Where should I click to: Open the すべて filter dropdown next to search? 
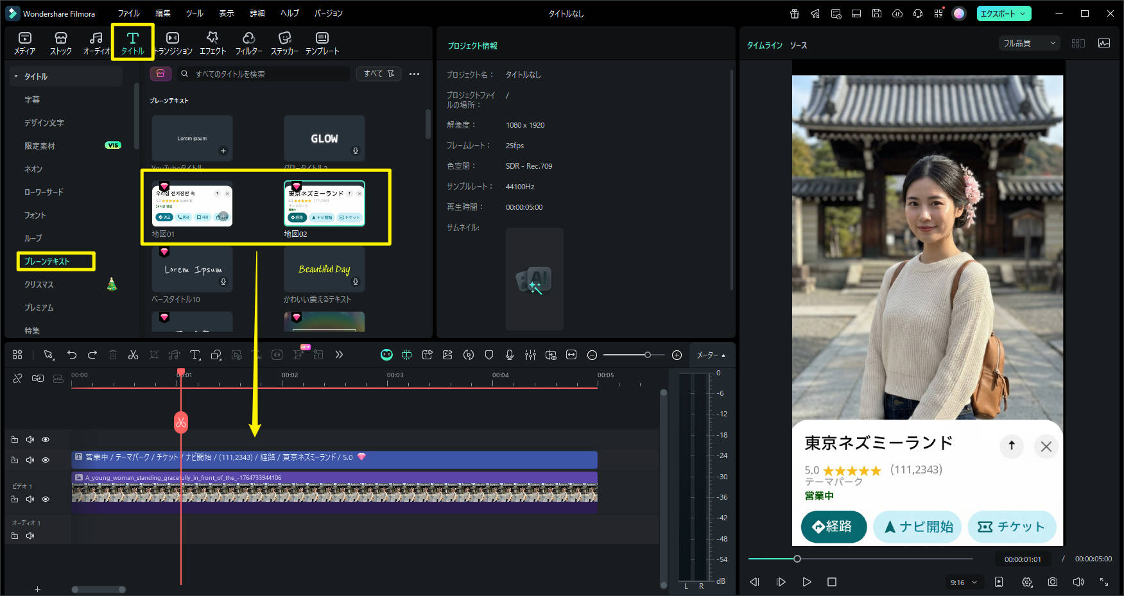click(378, 74)
